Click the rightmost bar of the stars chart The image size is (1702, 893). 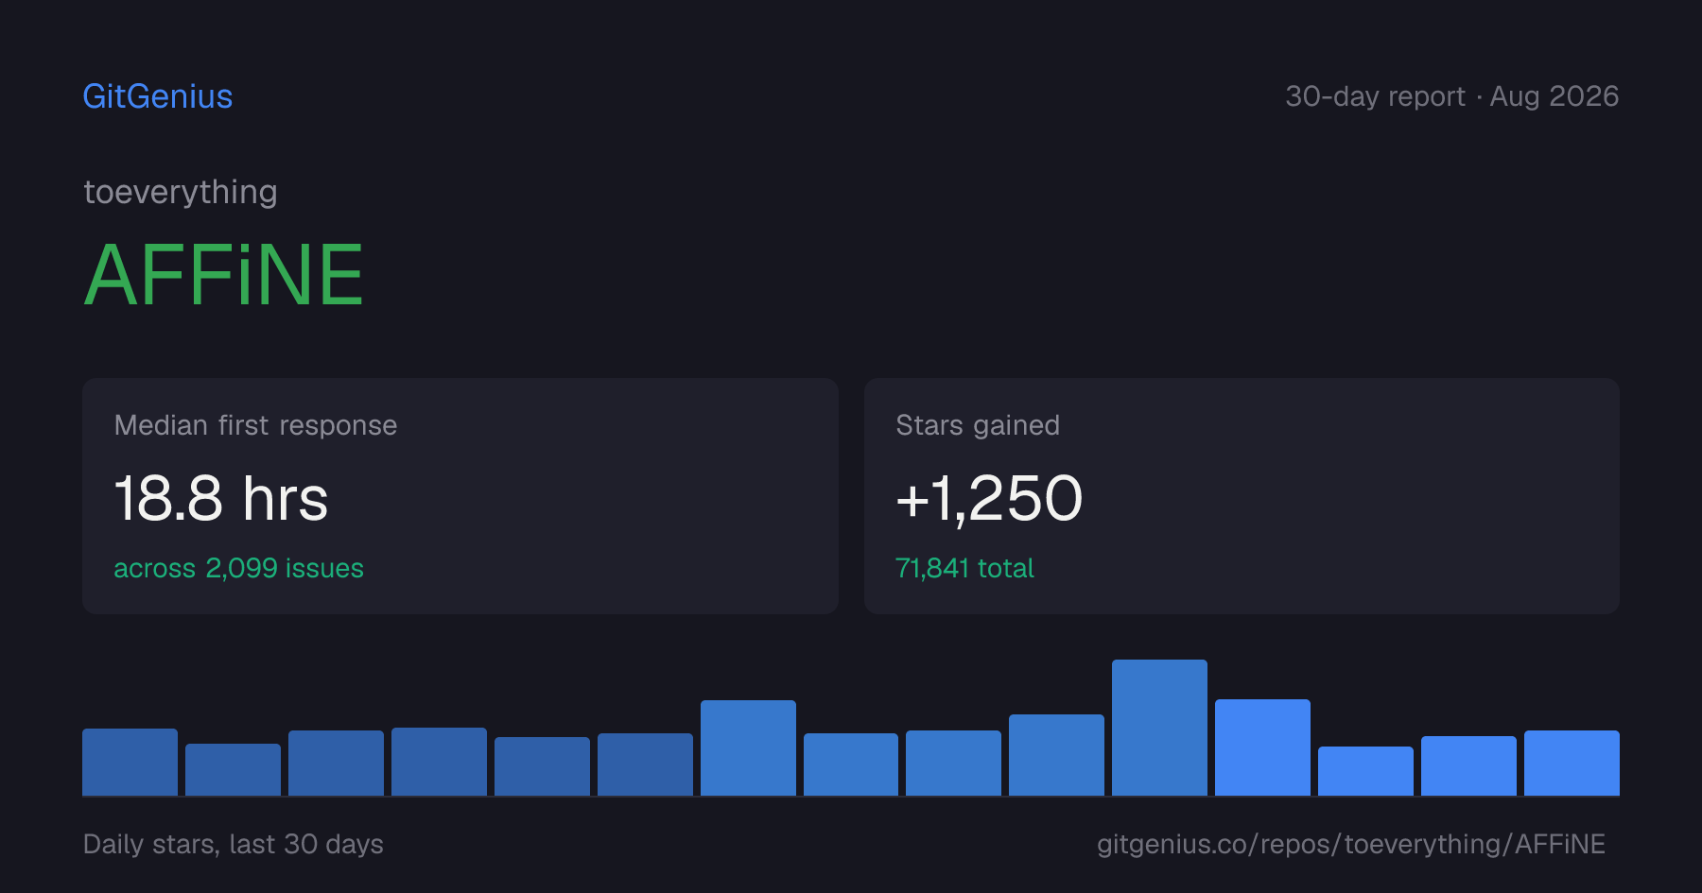tap(1572, 763)
